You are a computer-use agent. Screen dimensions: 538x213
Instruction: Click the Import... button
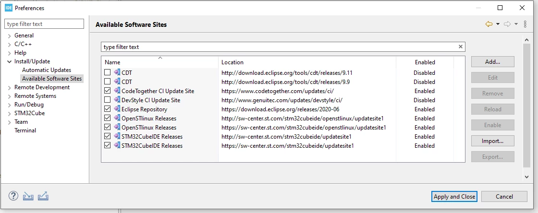click(x=493, y=141)
